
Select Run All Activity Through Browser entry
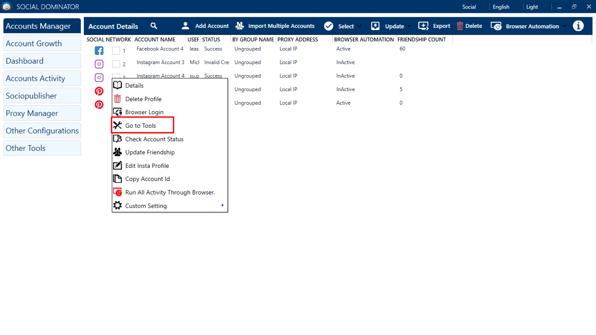170,192
